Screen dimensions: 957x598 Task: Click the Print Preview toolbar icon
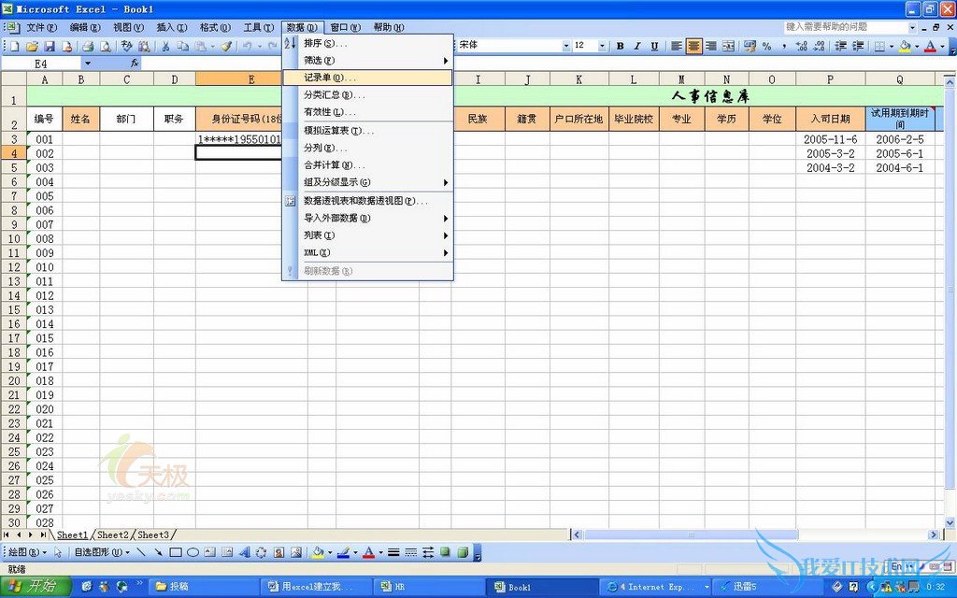(x=104, y=46)
